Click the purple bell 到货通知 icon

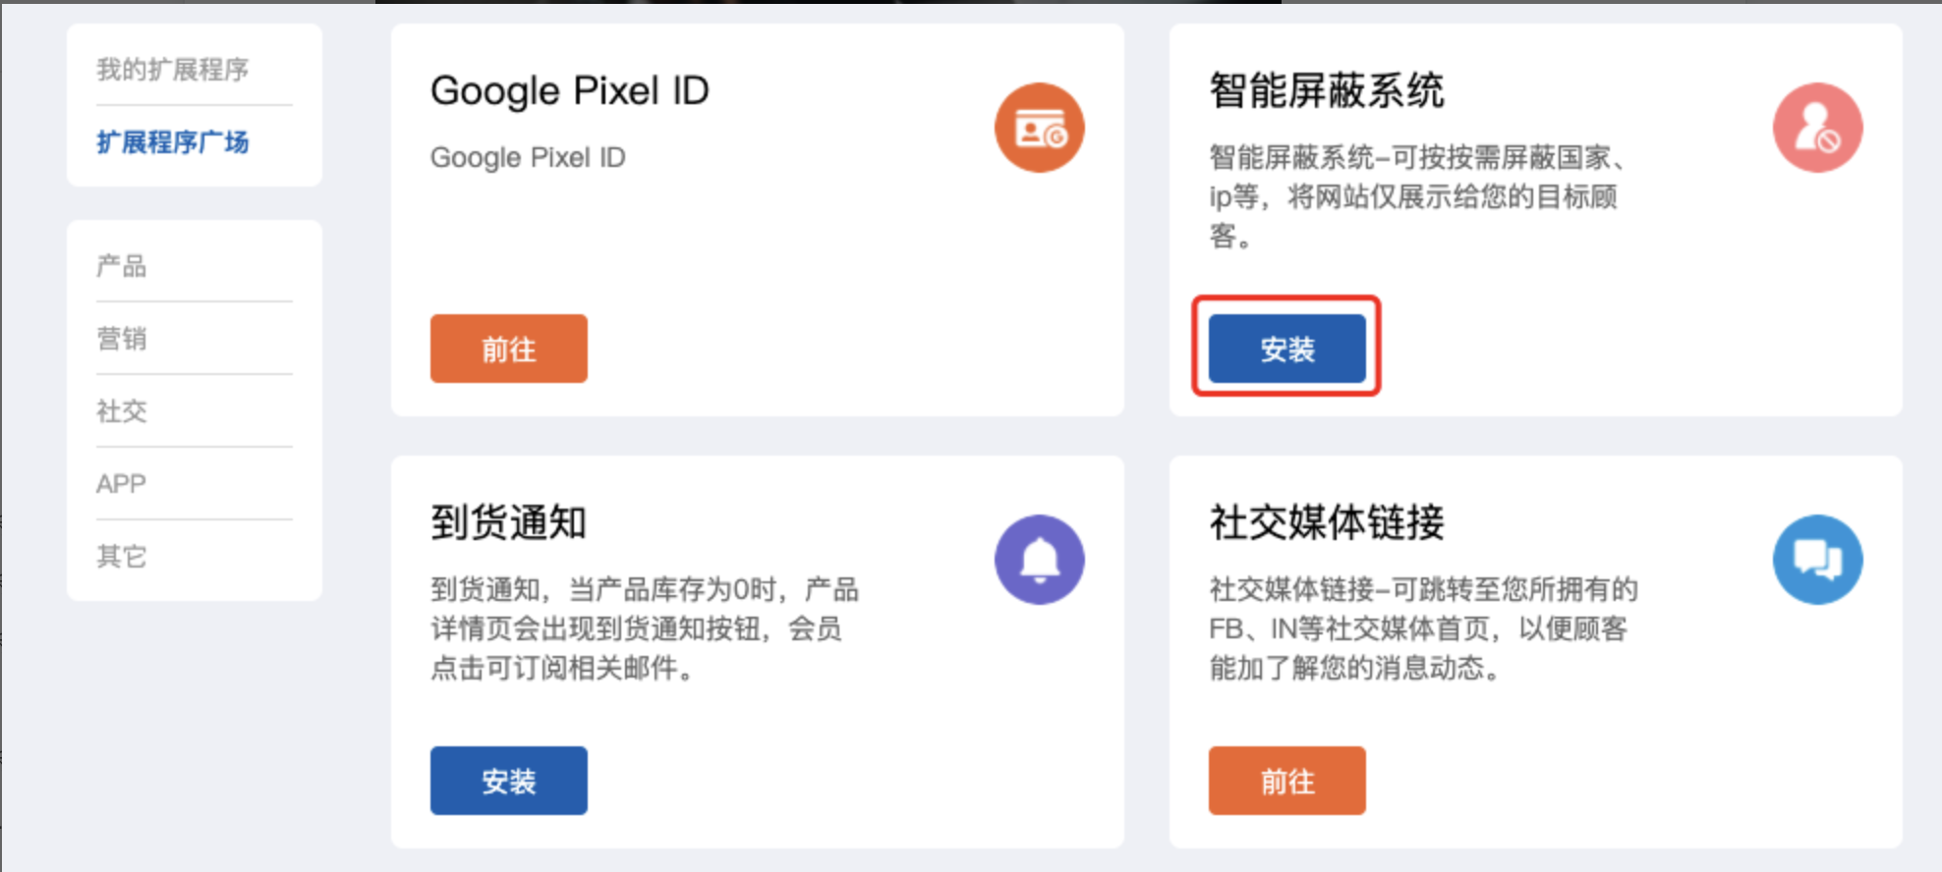click(x=1039, y=560)
